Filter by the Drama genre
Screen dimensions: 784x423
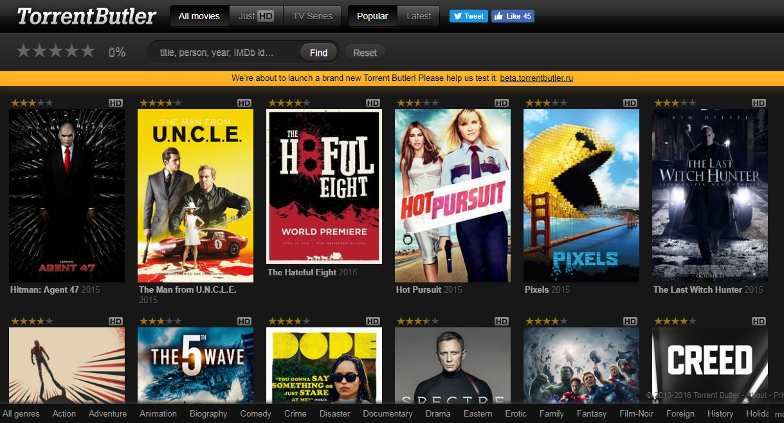[x=438, y=413]
